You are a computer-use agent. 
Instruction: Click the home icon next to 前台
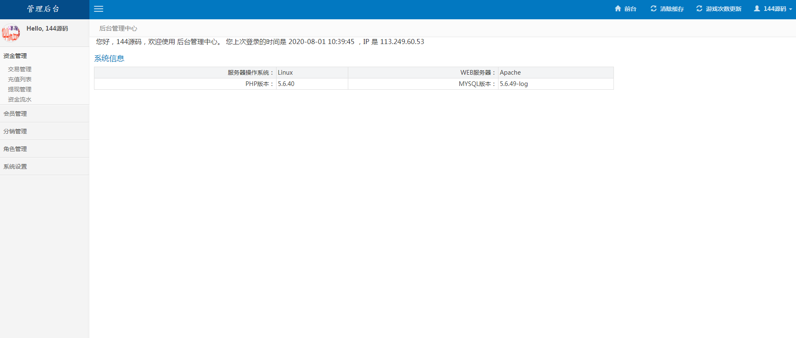click(x=618, y=8)
